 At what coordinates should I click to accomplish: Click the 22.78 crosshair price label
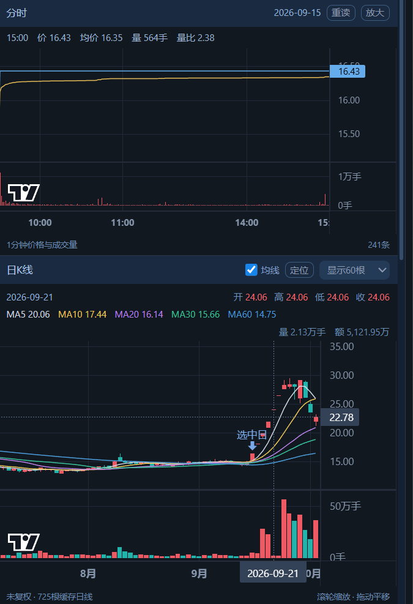340,417
